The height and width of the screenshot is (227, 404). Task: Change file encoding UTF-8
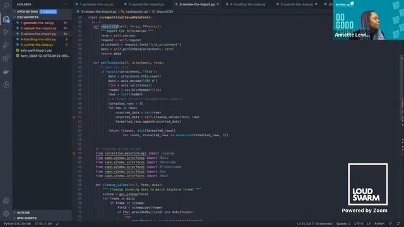pyautogui.click(x=359, y=224)
